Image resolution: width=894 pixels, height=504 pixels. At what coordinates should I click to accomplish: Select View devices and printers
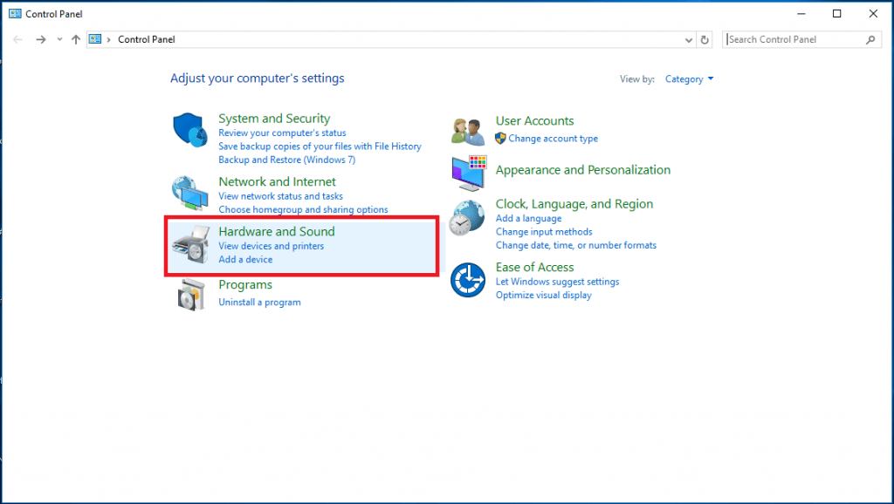[x=272, y=246]
